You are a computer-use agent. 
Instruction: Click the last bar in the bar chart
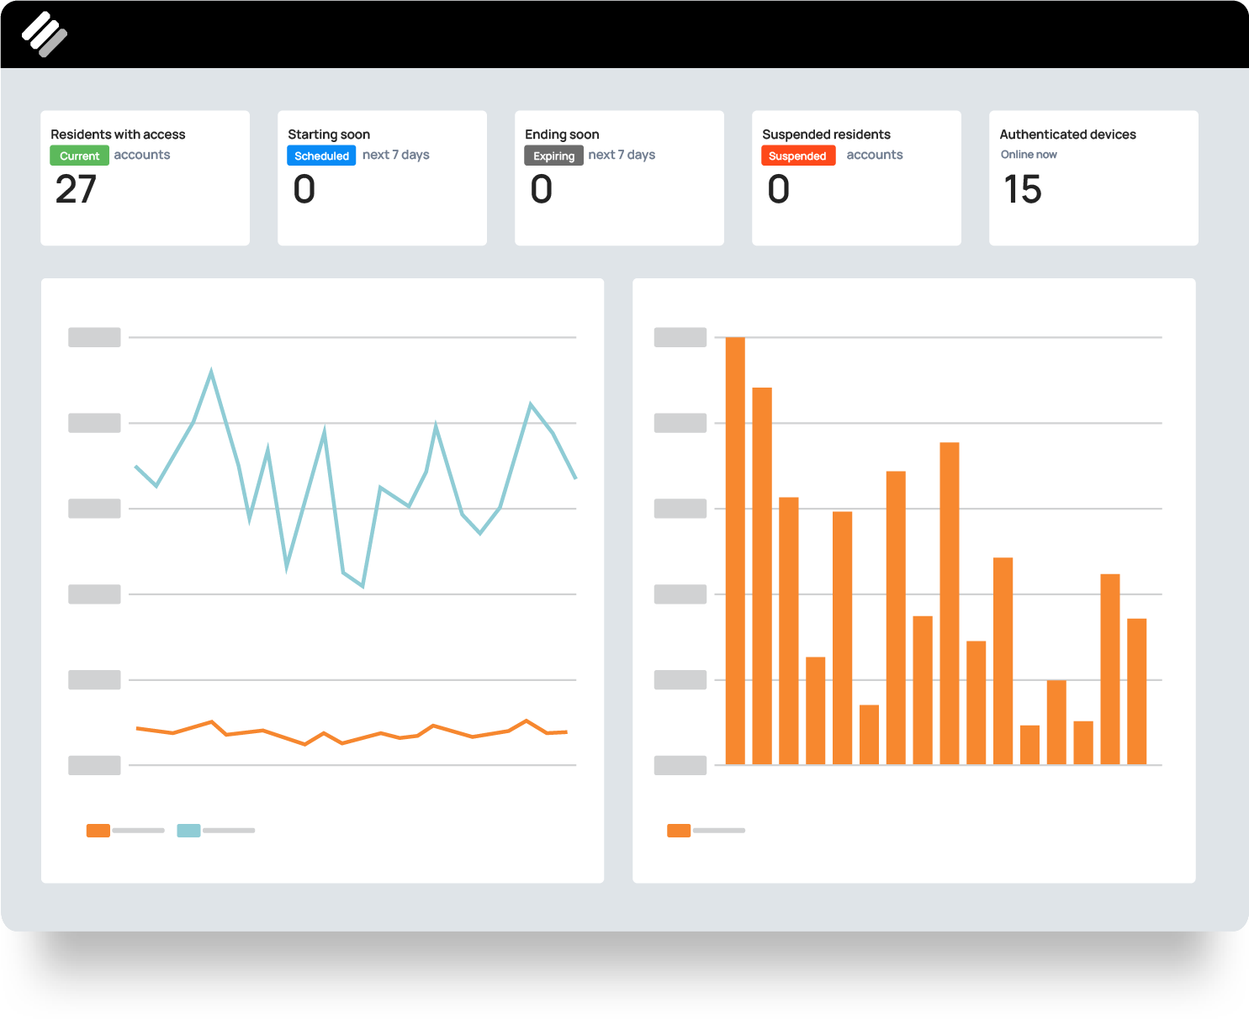pyautogui.click(x=1137, y=691)
